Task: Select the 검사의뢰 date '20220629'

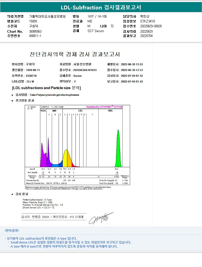Action: 146,31
